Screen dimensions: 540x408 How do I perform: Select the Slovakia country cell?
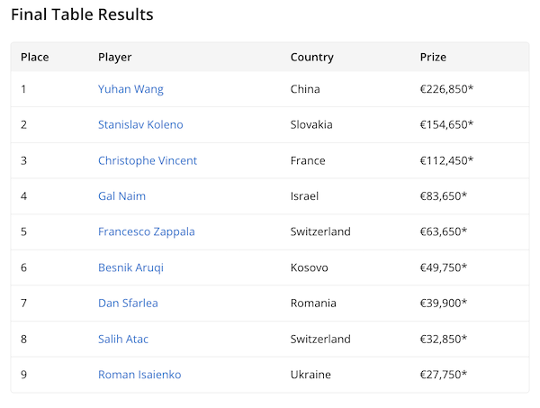311,125
